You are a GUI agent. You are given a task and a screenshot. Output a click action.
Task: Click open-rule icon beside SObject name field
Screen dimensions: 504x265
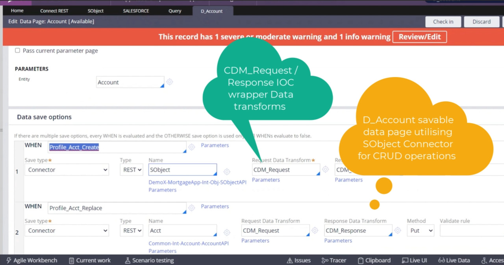pos(227,172)
